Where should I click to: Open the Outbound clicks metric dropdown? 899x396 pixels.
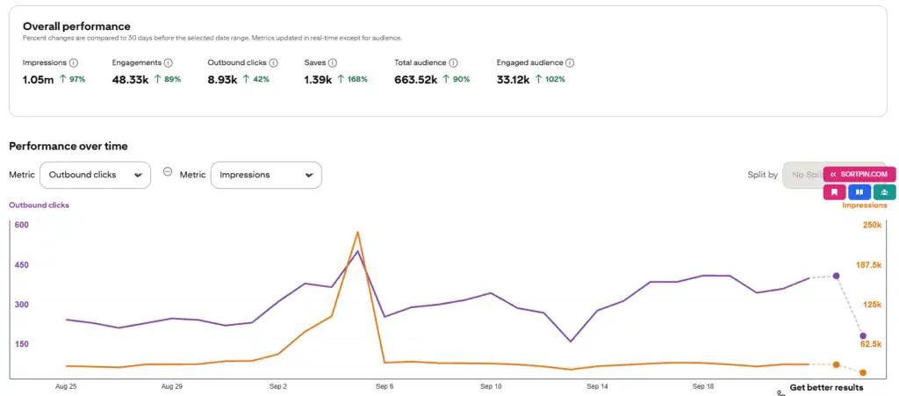point(95,175)
